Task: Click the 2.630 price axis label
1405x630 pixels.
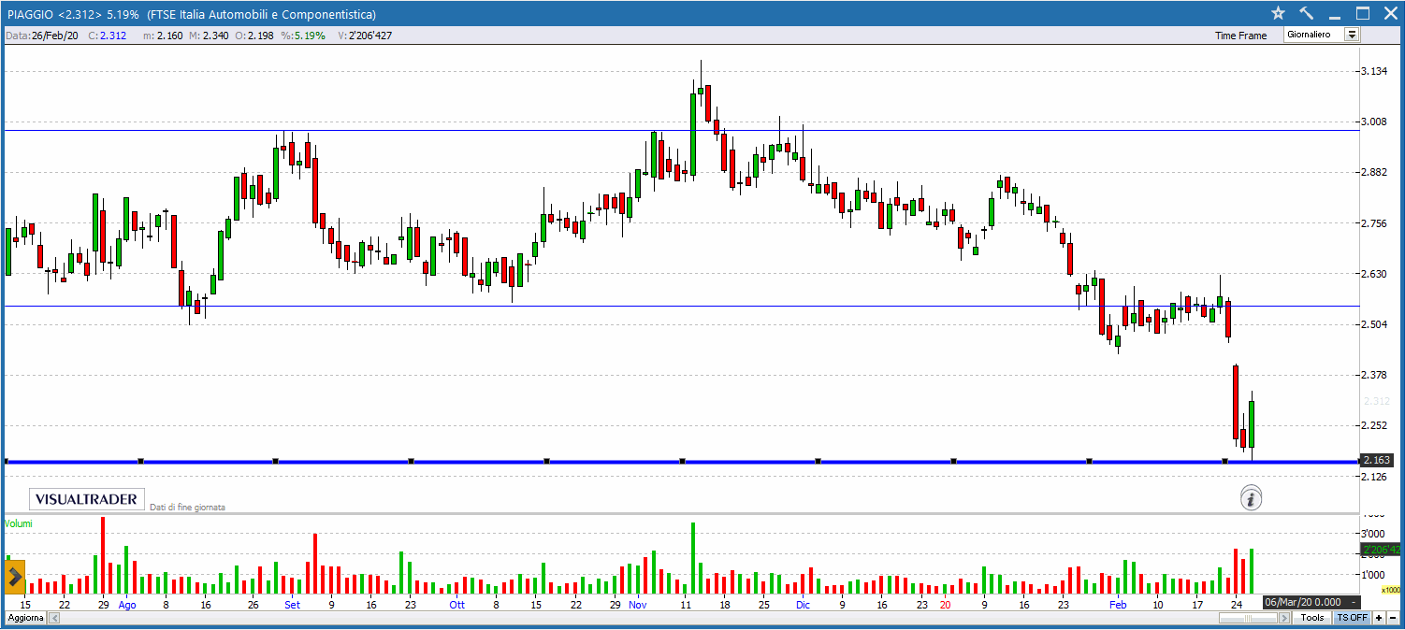Action: click(1374, 274)
